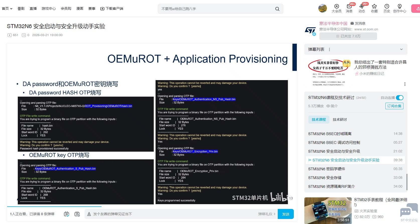Click the 订阅合集 subscribe button
The height and width of the screenshot is (224, 420).
(x=394, y=106)
